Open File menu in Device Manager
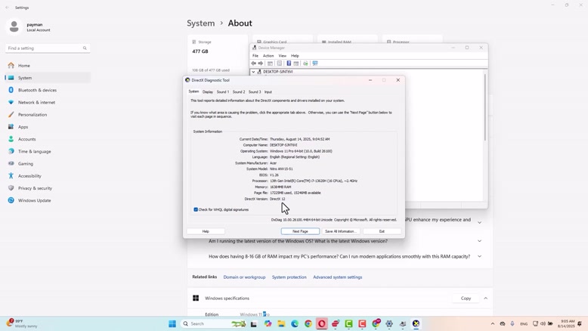Screen dimensions: 588x331 255,56
